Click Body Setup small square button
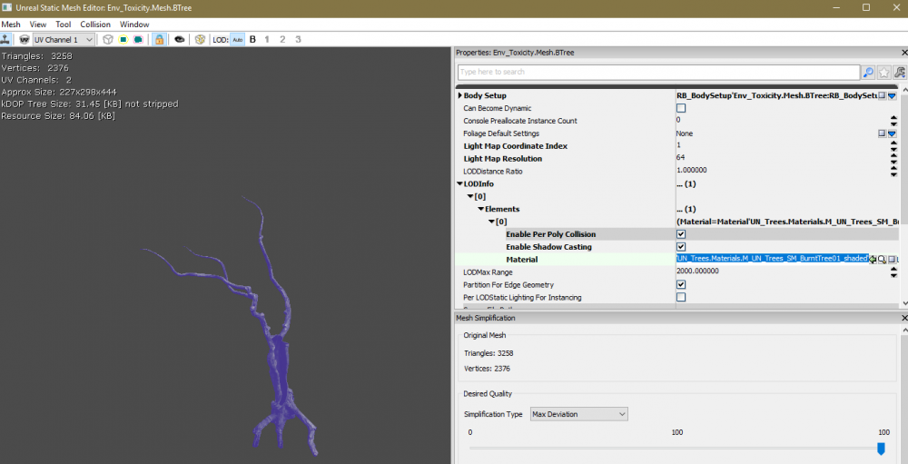908x464 pixels. pos(882,95)
